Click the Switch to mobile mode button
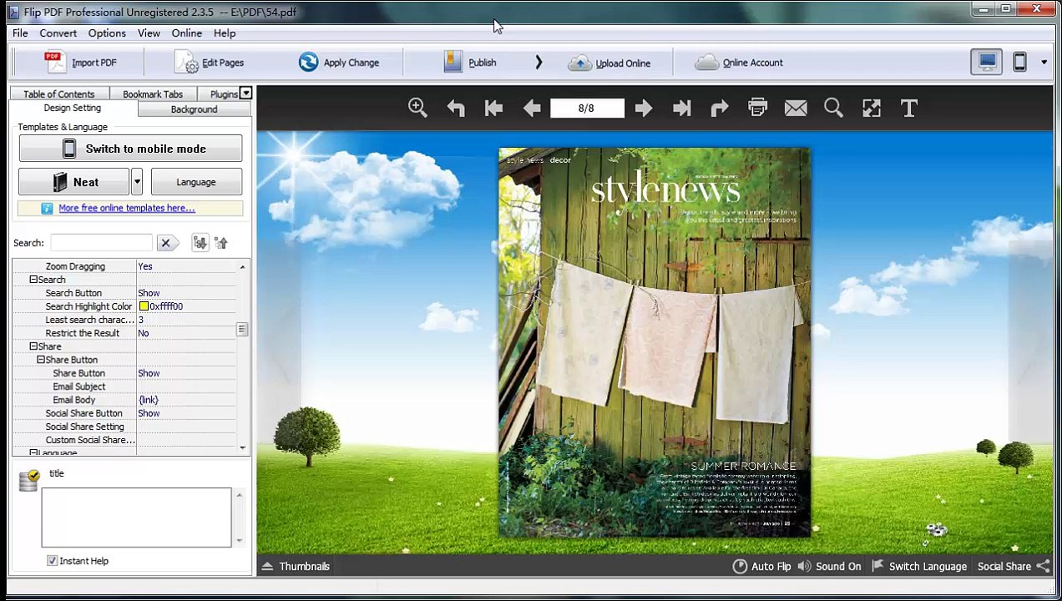The image size is (1062, 601). point(130,149)
